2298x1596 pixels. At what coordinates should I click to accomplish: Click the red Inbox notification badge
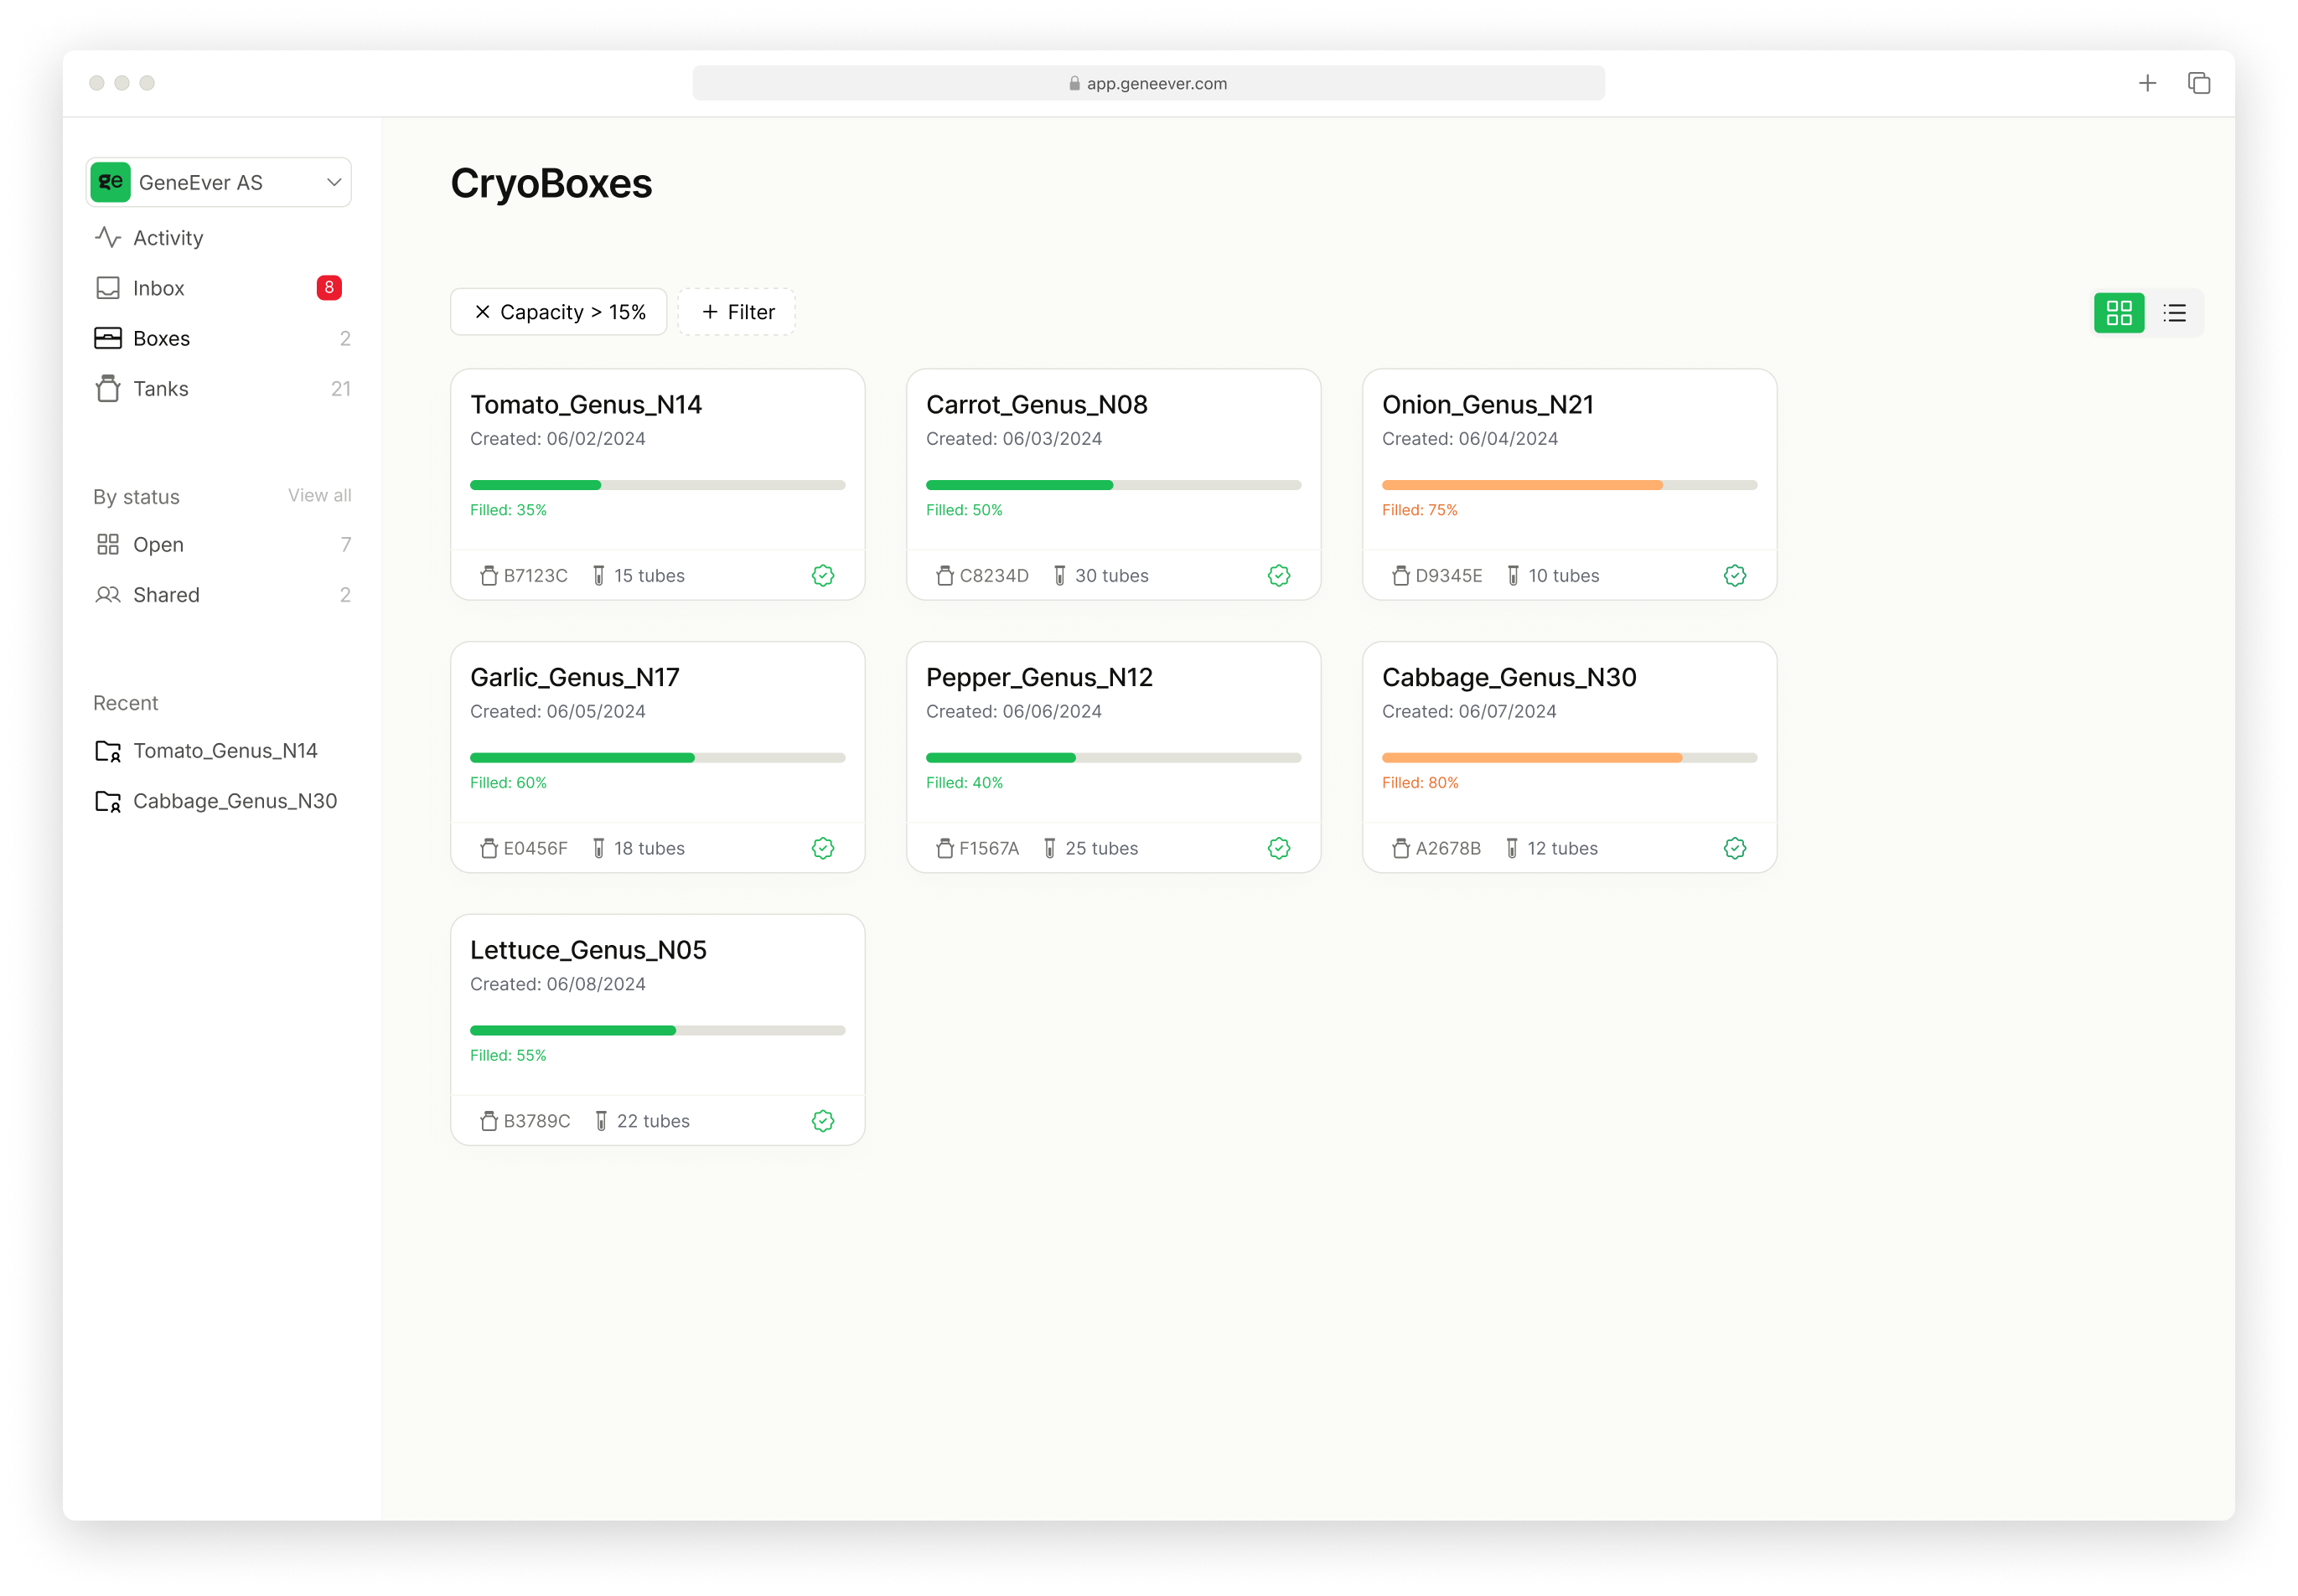pyautogui.click(x=329, y=288)
